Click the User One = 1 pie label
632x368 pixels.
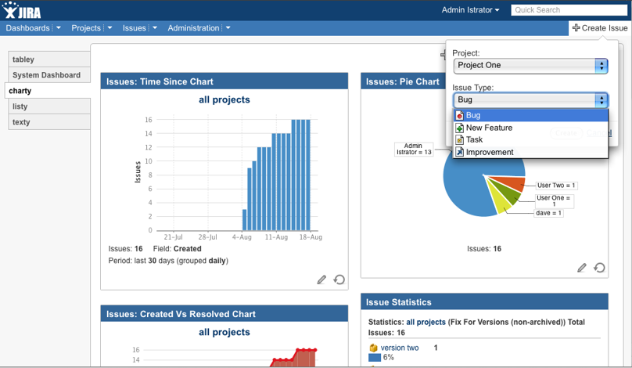click(x=554, y=200)
